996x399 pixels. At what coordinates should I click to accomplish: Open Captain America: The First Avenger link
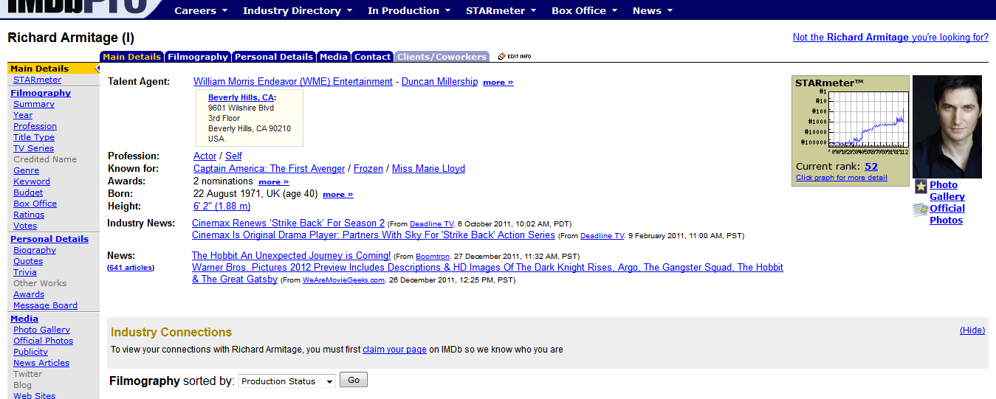point(269,169)
